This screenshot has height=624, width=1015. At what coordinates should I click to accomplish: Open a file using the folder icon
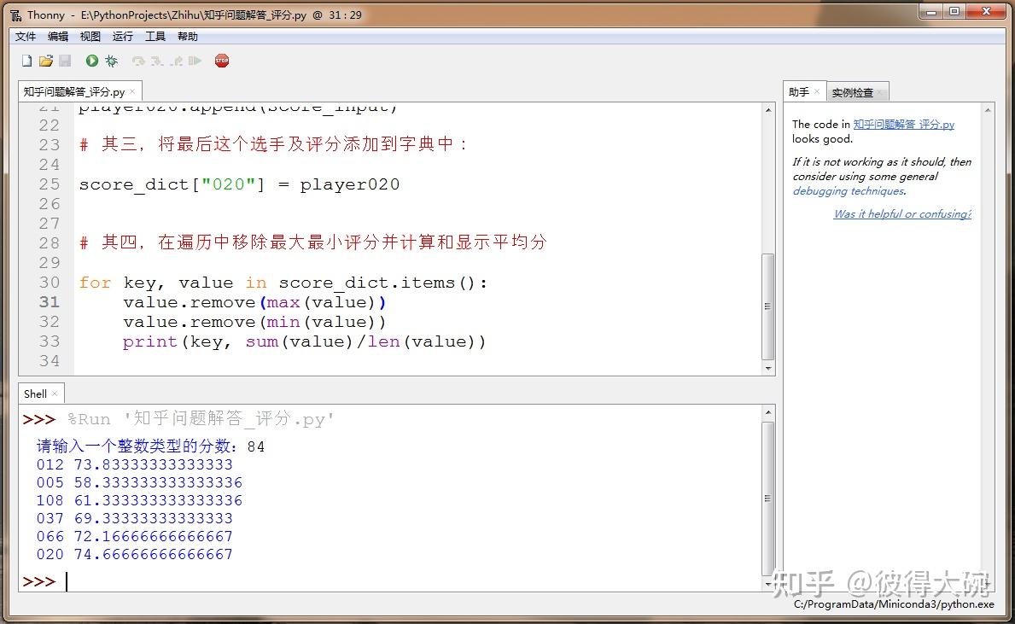(45, 61)
